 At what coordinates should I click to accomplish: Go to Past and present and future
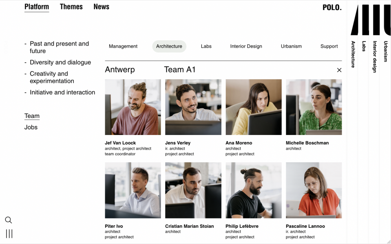pyautogui.click(x=60, y=47)
